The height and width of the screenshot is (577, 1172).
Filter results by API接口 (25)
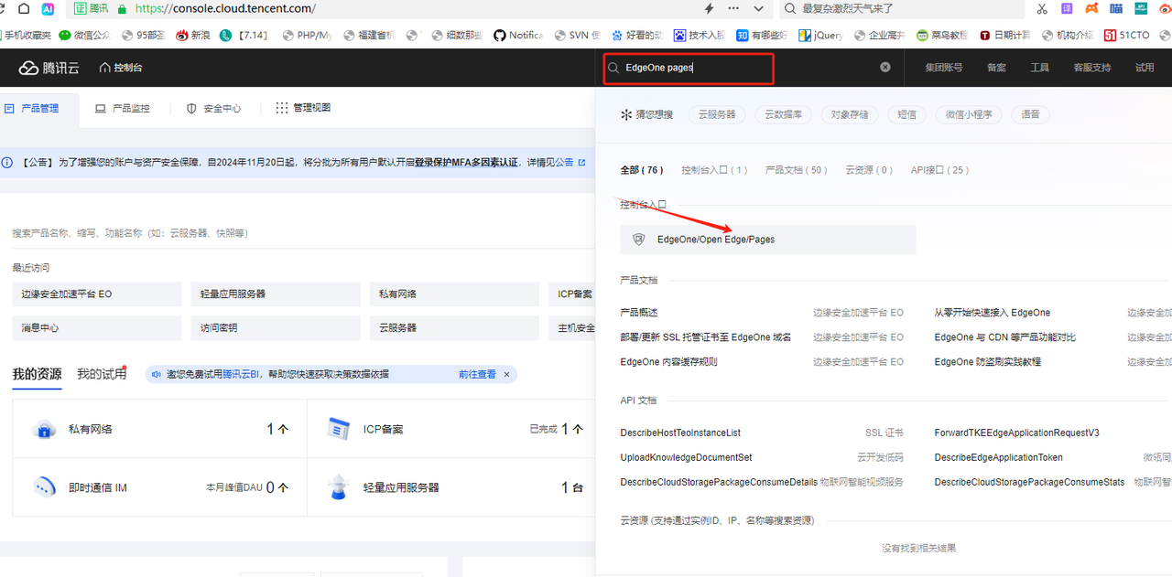(x=939, y=170)
